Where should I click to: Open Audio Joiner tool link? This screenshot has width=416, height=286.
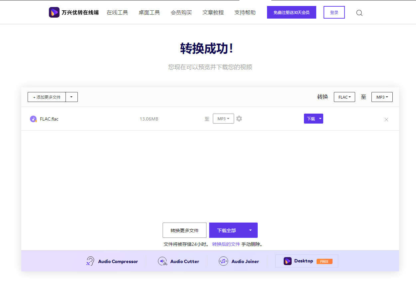coord(239,261)
